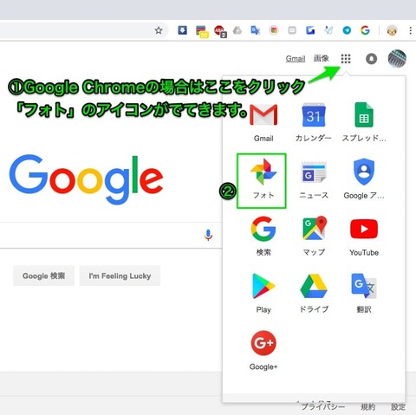Open マップ app in the panel
The height and width of the screenshot is (415, 416).
314,237
